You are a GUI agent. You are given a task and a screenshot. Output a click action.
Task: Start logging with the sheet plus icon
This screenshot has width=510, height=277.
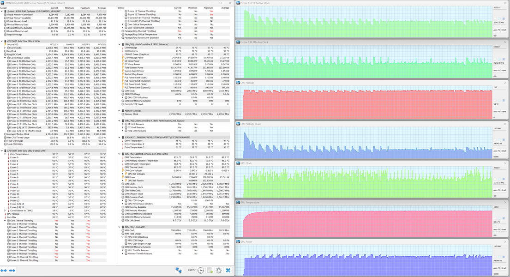point(210,270)
